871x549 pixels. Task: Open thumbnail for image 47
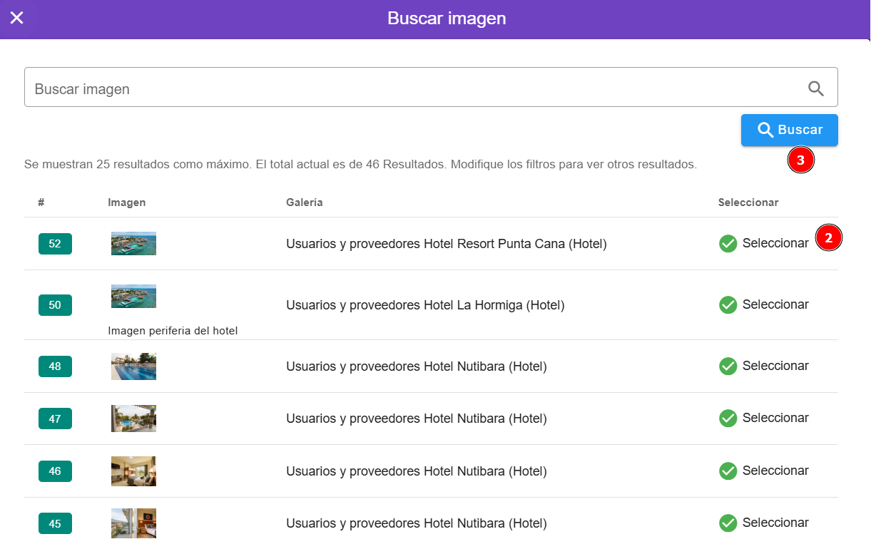pos(133,419)
